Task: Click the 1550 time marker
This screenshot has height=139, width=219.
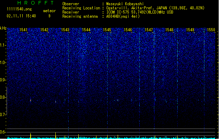Action: coord(211,30)
